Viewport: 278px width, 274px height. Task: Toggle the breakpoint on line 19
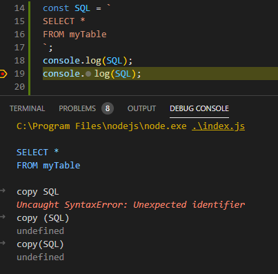(x=3, y=74)
